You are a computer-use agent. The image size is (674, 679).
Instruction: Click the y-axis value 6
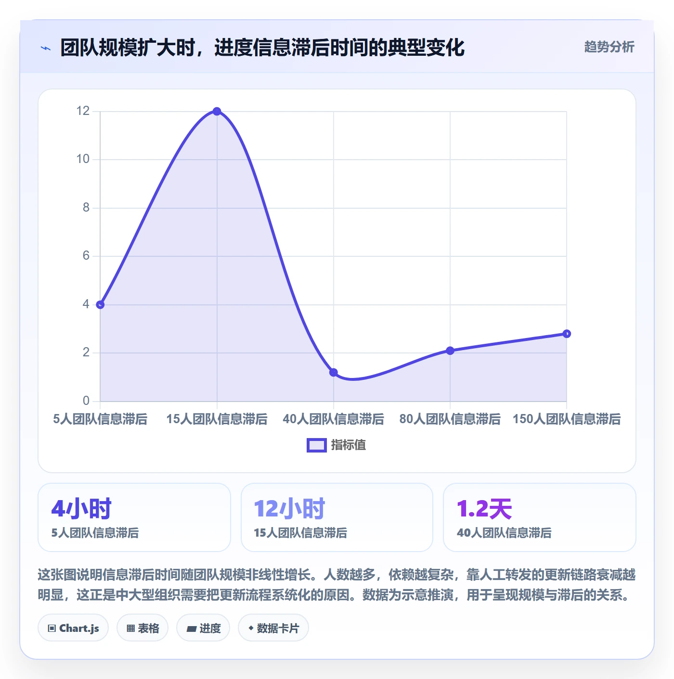pyautogui.click(x=86, y=256)
